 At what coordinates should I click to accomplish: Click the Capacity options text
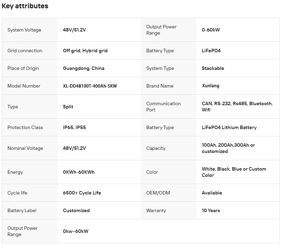[228, 148]
